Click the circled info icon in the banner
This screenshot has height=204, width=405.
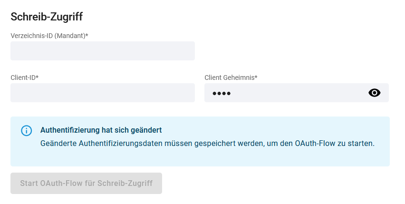[x=26, y=131]
